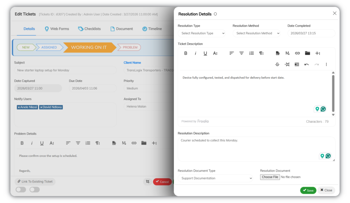Image resolution: width=350 pixels, height=203 pixels.
Task: Open the Priority Medium dropdown
Action: click(x=149, y=88)
